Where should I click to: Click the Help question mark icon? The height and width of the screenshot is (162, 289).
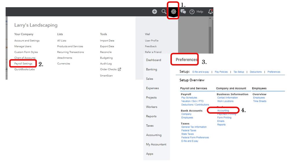[x=192, y=12]
